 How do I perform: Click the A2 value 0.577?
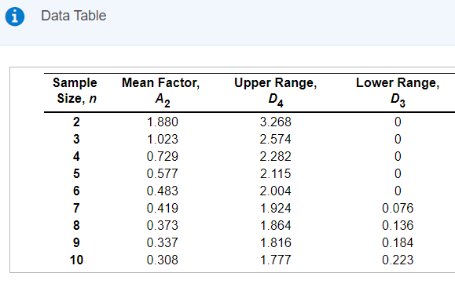point(163,173)
